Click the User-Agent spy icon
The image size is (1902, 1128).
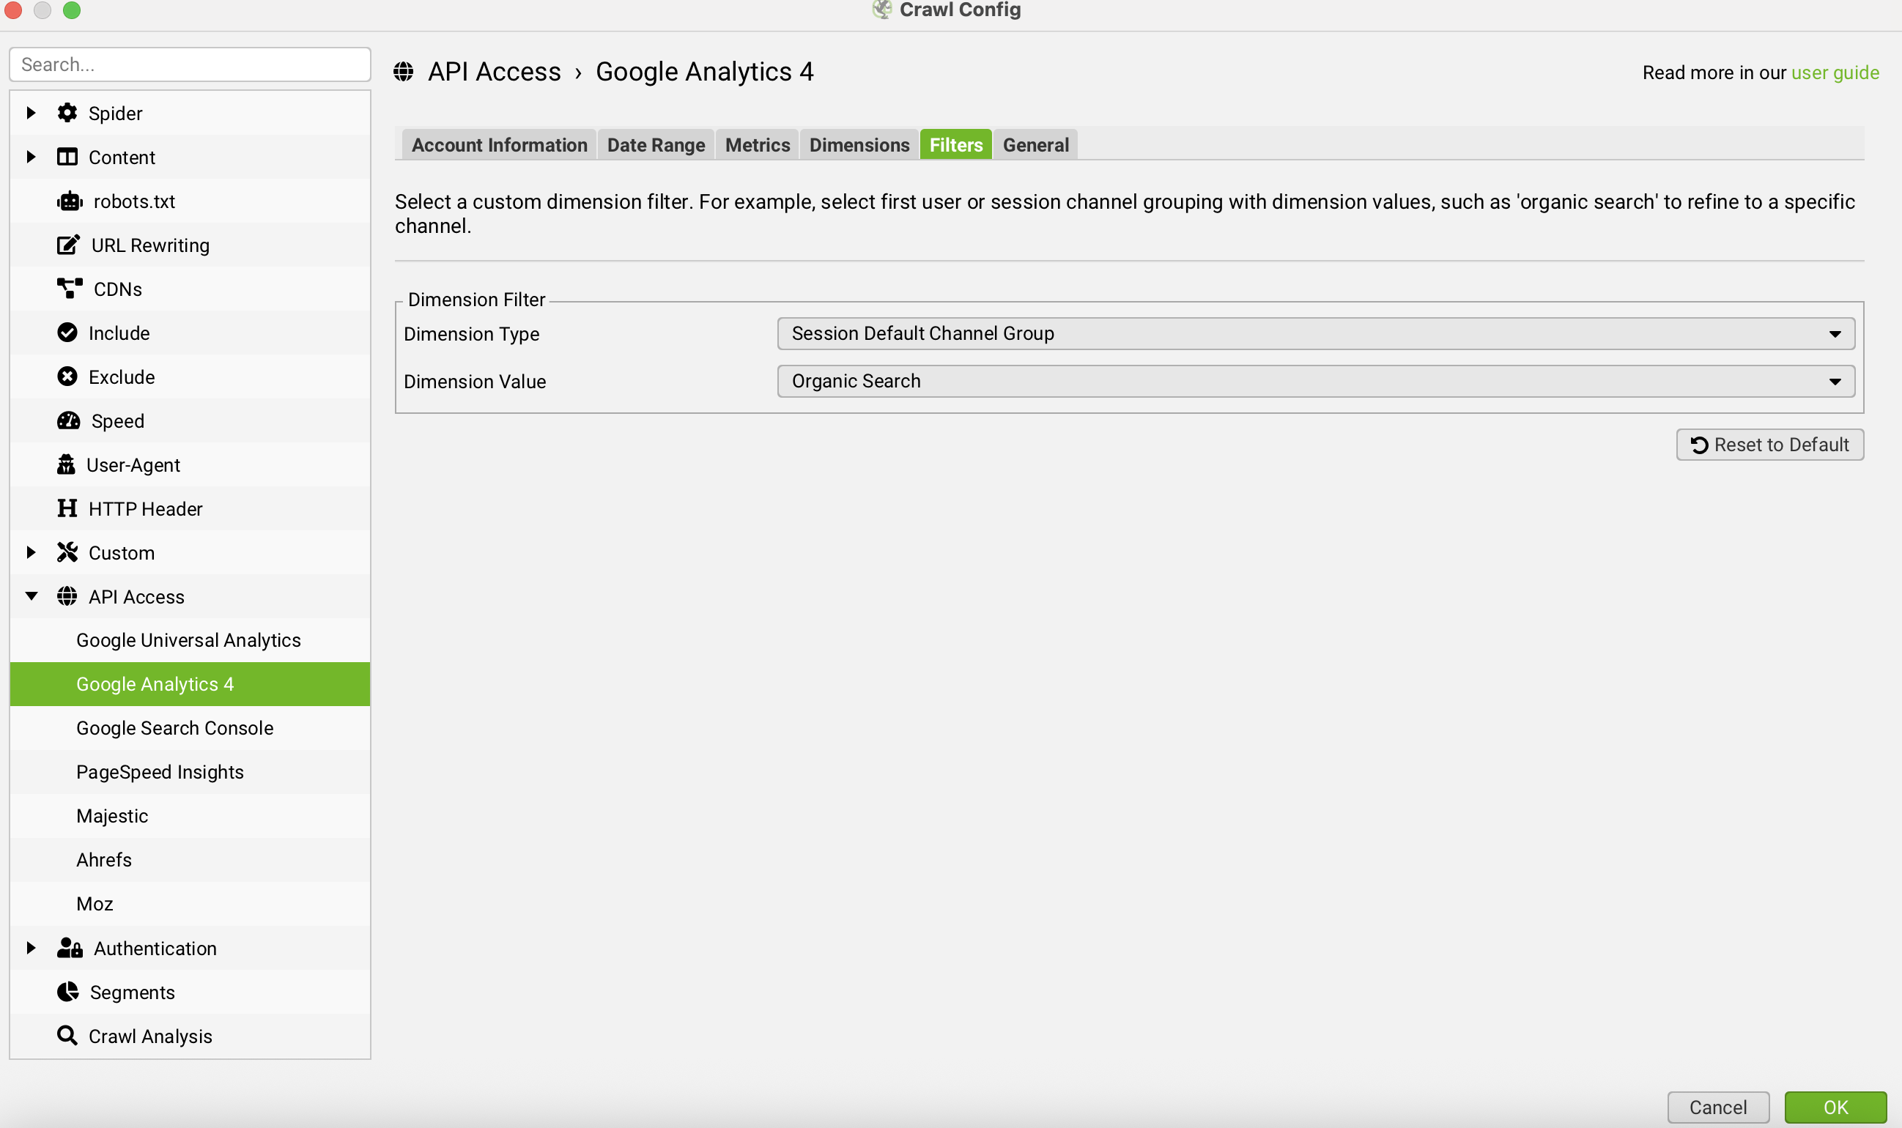[x=66, y=464]
